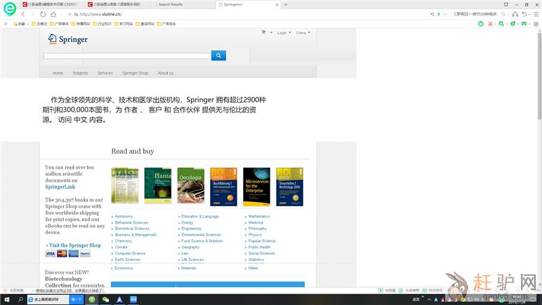
Task: Click the browser back arrow
Action: [23, 14]
